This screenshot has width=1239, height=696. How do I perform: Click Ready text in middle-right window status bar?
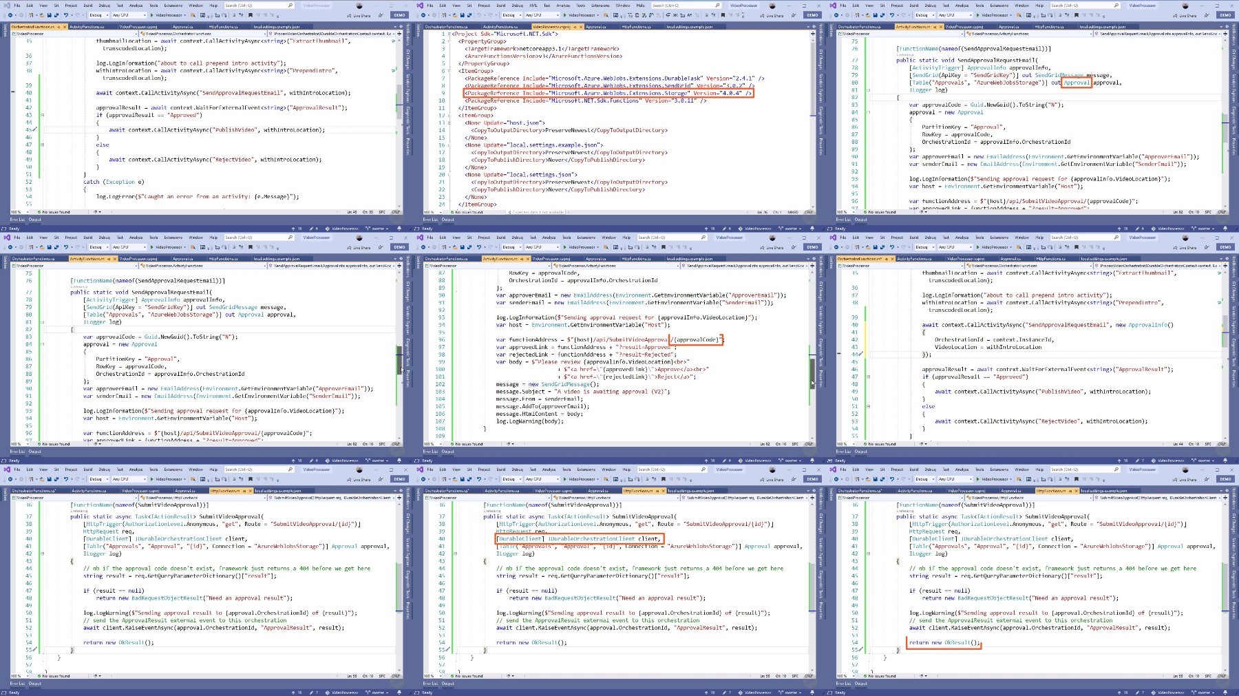tap(840, 461)
